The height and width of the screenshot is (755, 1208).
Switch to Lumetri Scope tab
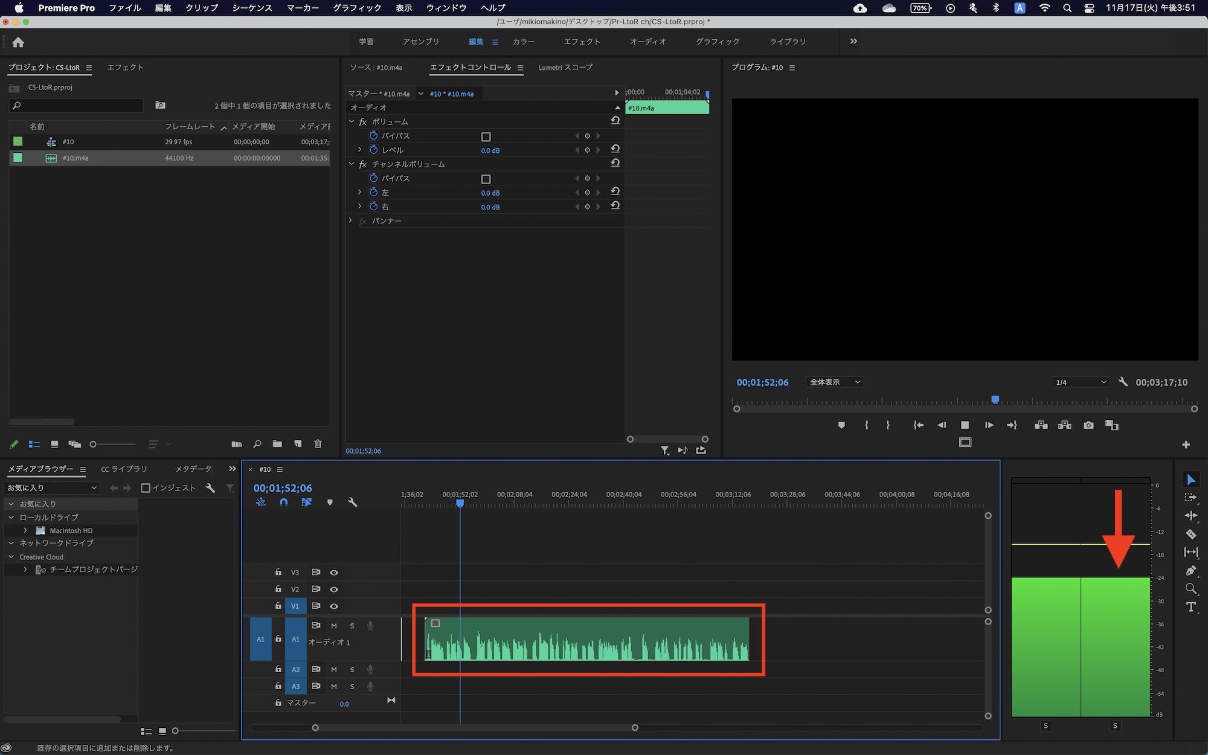pyautogui.click(x=565, y=68)
